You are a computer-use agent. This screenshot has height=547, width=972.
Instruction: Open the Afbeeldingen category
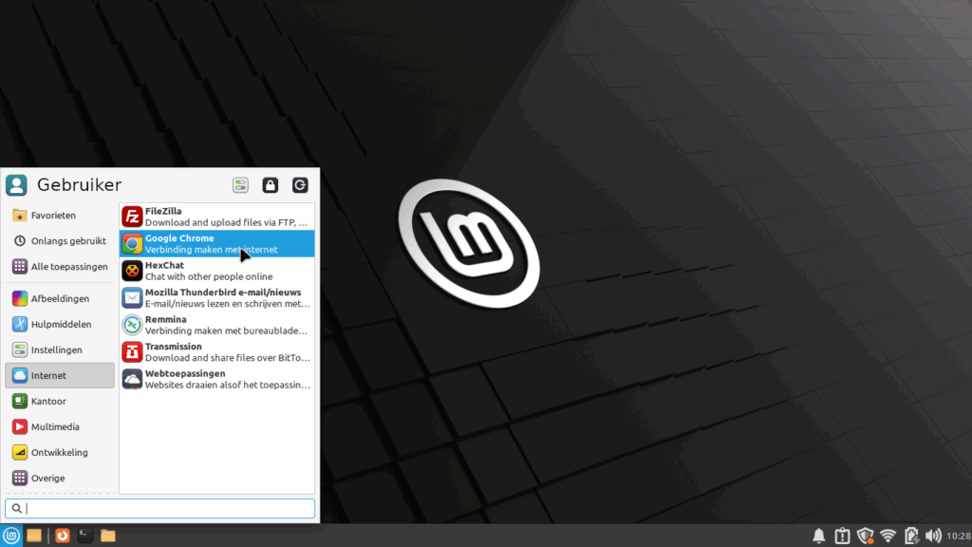[x=60, y=298]
